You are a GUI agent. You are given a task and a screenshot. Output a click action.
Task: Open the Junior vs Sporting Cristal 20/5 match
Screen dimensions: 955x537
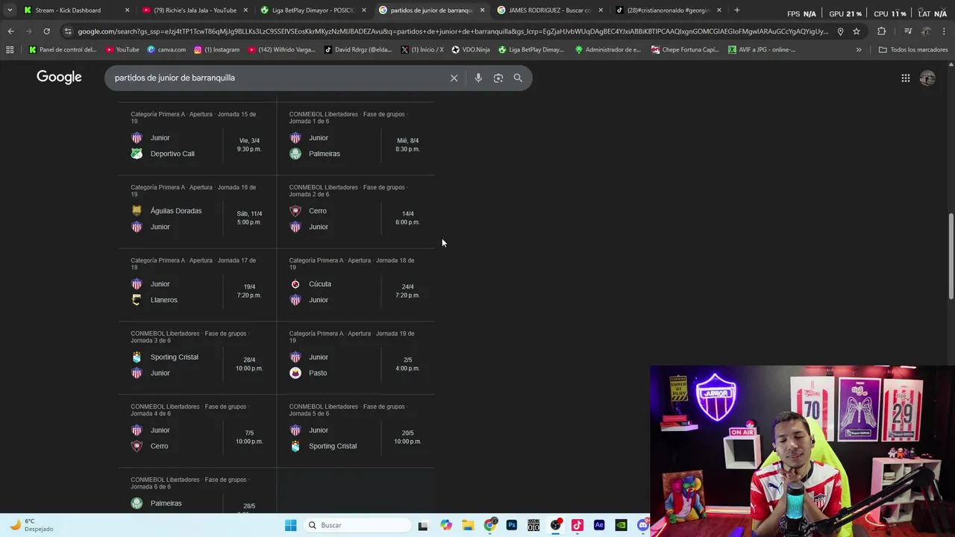(x=356, y=431)
